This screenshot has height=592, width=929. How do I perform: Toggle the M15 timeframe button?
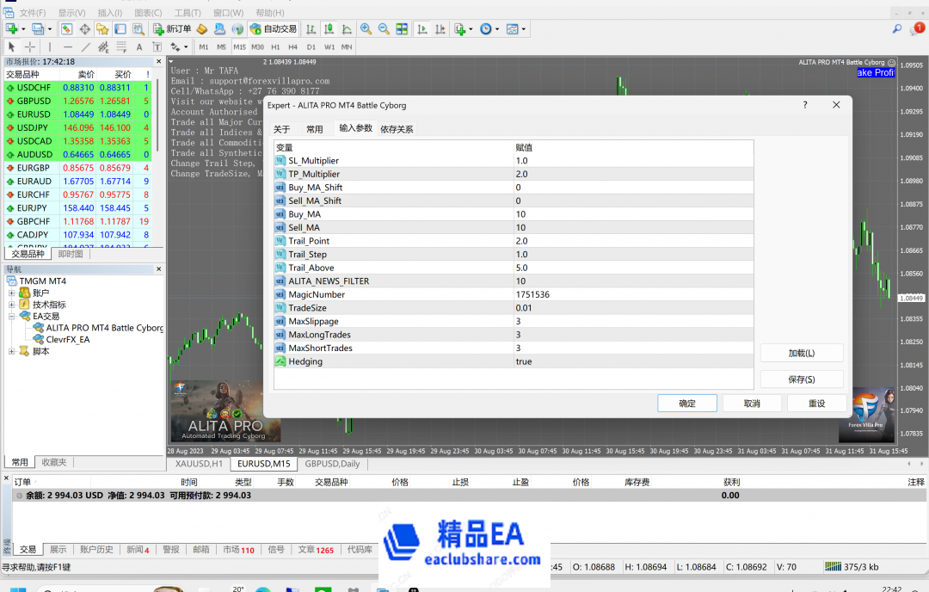pyautogui.click(x=239, y=46)
